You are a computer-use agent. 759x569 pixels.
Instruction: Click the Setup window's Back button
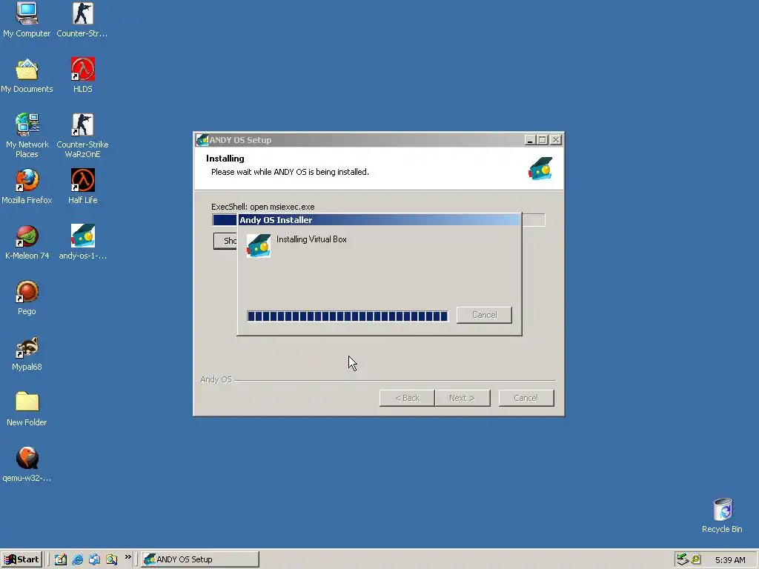[407, 398]
